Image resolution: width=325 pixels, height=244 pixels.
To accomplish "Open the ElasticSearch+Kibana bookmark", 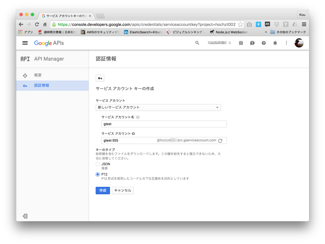I will (x=143, y=32).
